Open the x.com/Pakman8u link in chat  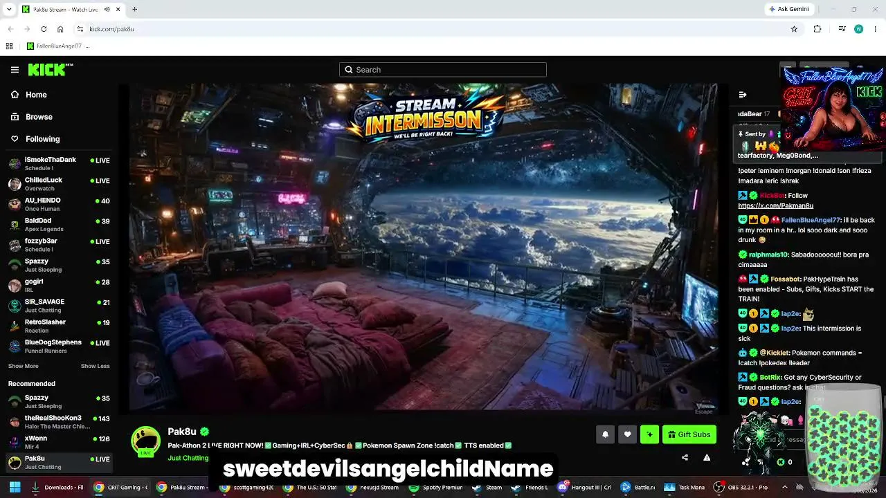775,205
